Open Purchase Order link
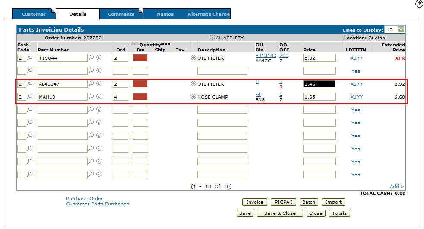This screenshot has width=424, height=229. (x=84, y=198)
